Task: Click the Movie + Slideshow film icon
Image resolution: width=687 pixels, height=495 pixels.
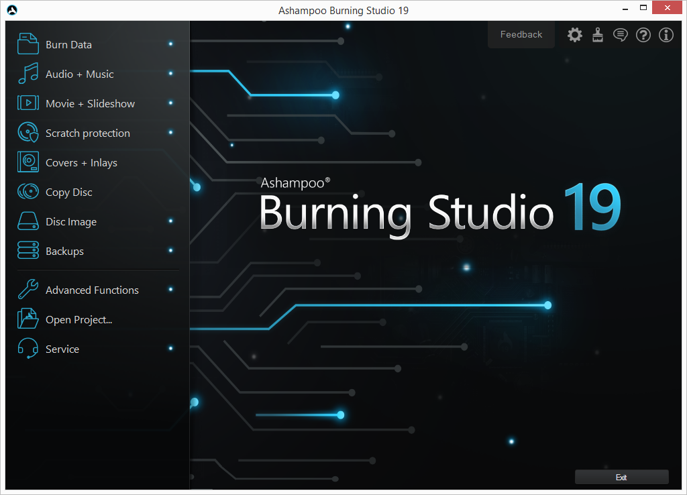Action: [x=28, y=103]
